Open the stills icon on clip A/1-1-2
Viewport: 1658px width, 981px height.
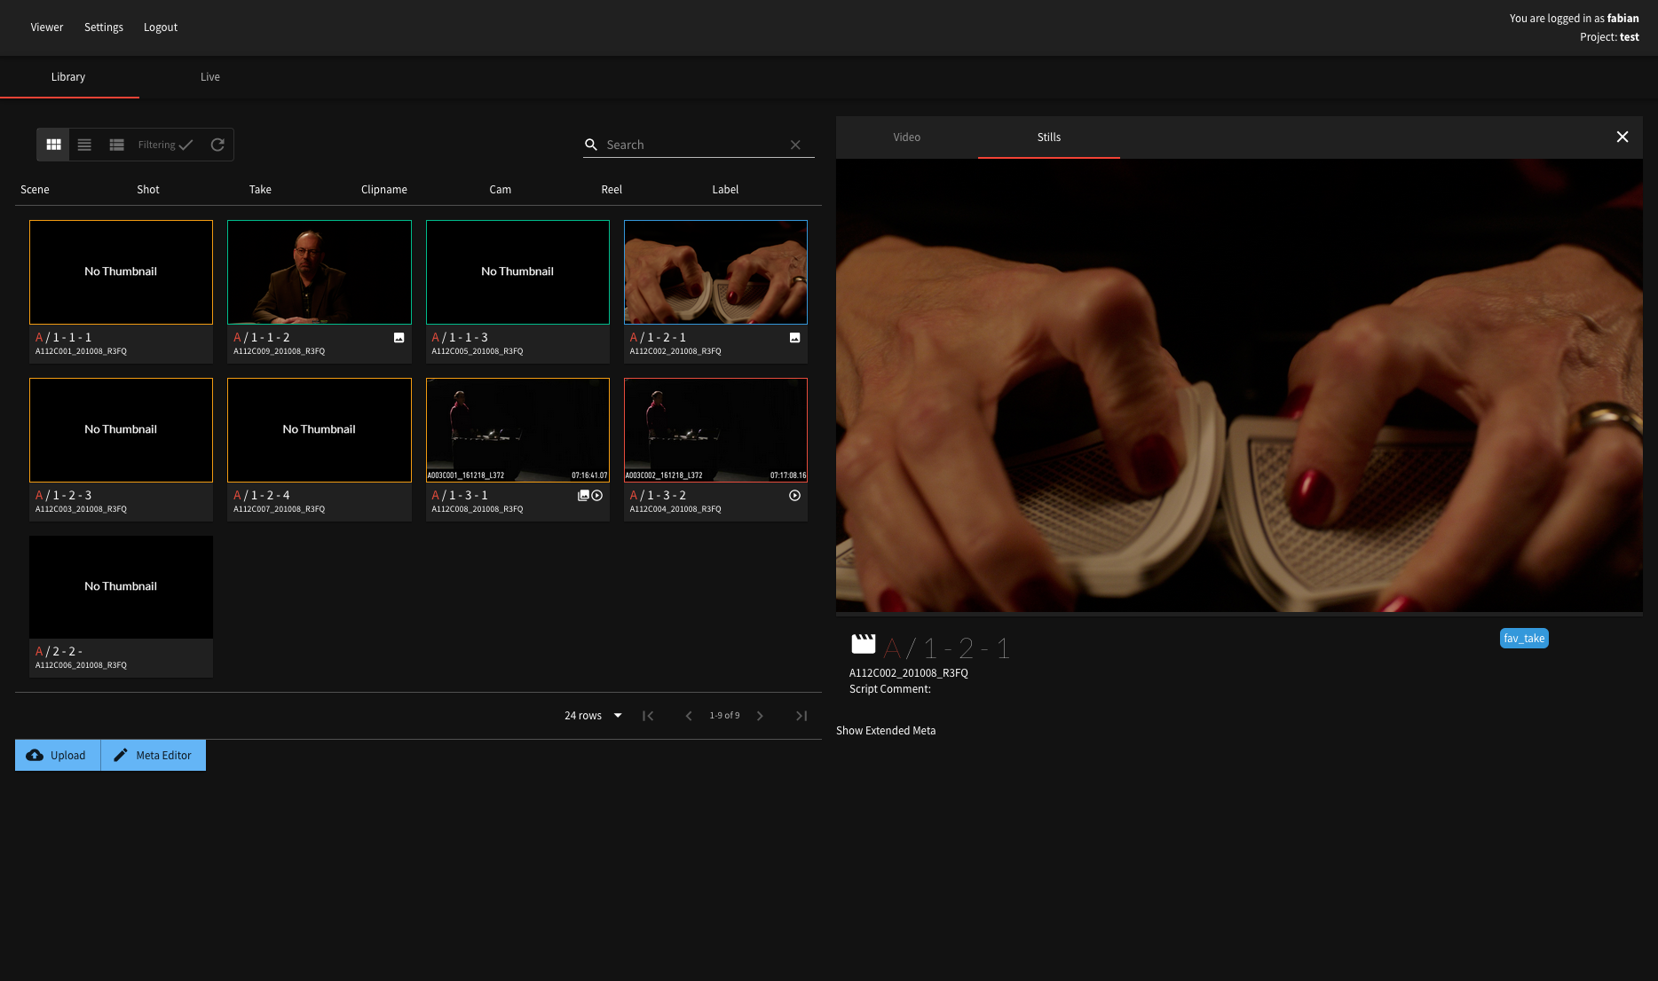tap(398, 337)
